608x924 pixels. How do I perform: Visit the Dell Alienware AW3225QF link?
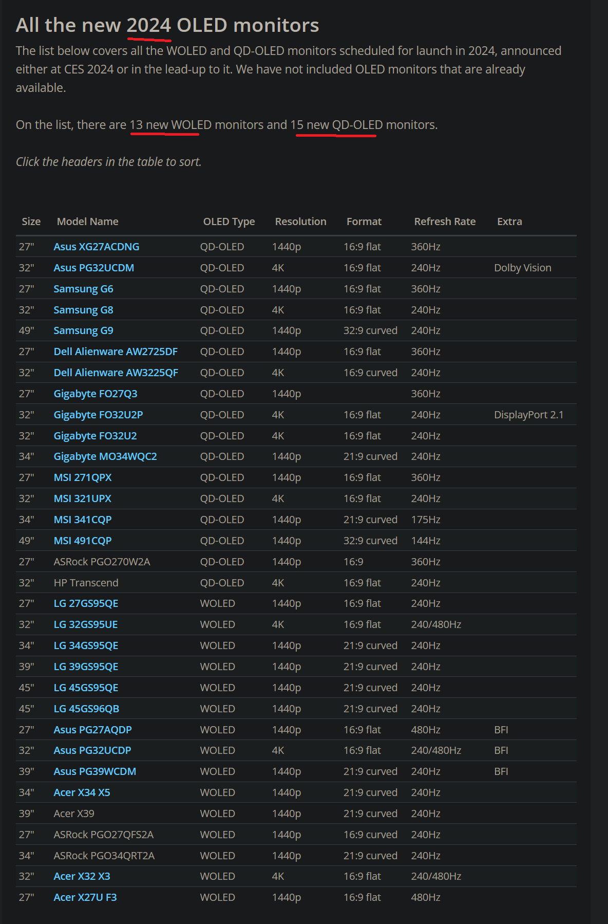116,373
